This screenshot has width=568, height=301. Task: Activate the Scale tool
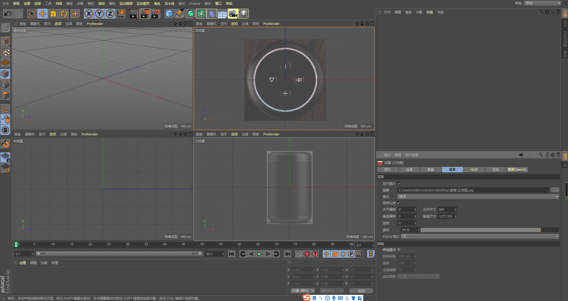click(53, 14)
